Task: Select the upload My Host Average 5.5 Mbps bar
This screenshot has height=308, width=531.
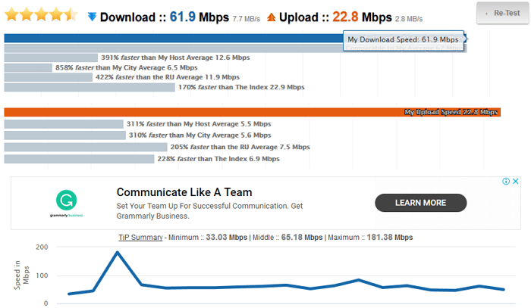Action: (x=64, y=124)
